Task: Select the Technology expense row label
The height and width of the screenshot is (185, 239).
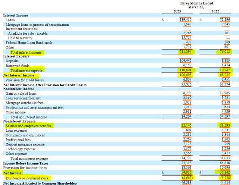Action: point(21,149)
